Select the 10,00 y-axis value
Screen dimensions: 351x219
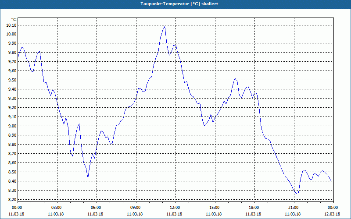11,34
